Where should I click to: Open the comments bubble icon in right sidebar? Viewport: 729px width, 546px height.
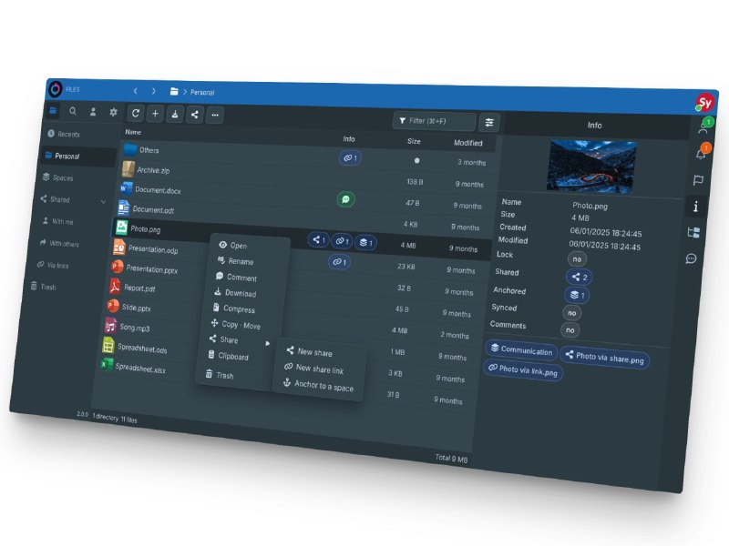[692, 258]
